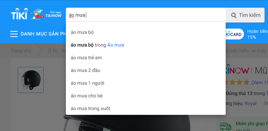This screenshot has height=131, width=268.
Task: Open the hamburger menu icon
Action: click(x=14, y=34)
